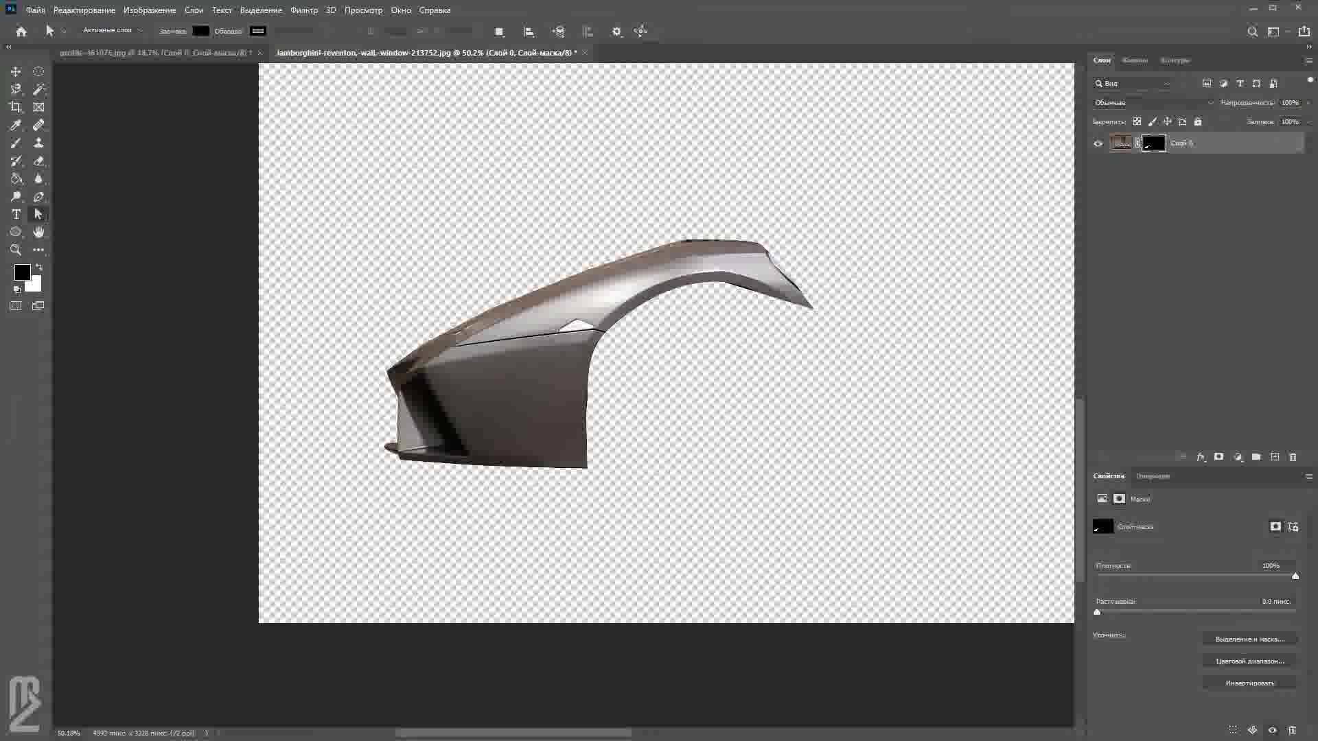Select the Horizontal Type tool
The height and width of the screenshot is (741, 1318).
pyautogui.click(x=16, y=214)
